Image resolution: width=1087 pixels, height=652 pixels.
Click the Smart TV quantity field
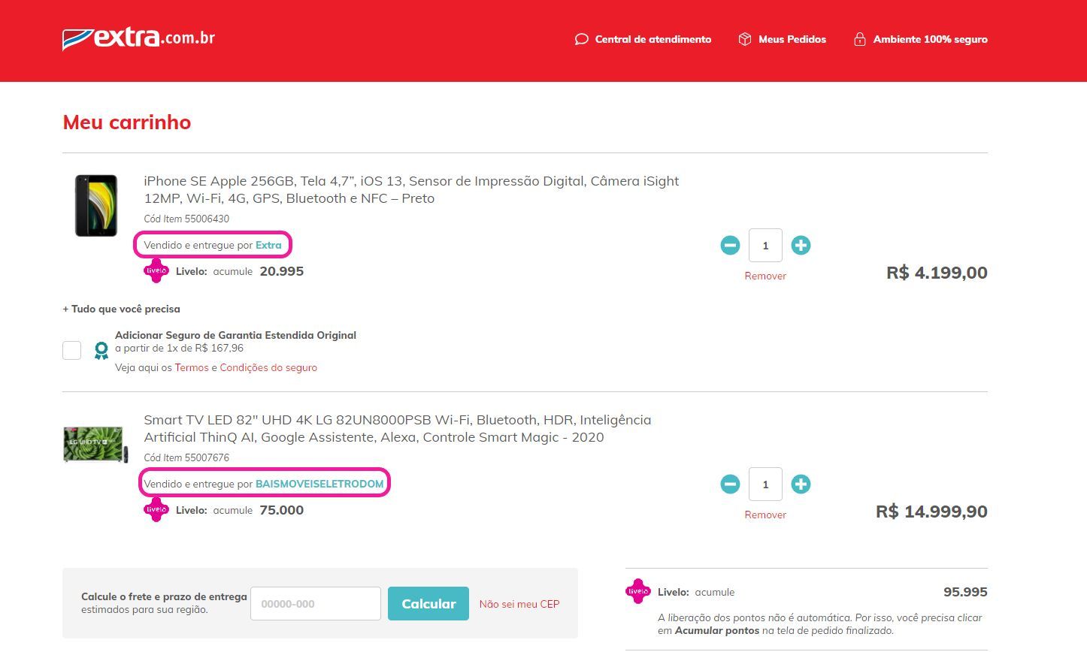pos(765,484)
